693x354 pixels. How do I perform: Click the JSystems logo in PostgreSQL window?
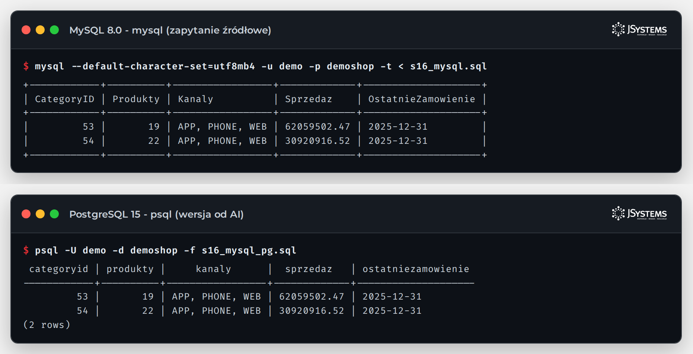[639, 214]
